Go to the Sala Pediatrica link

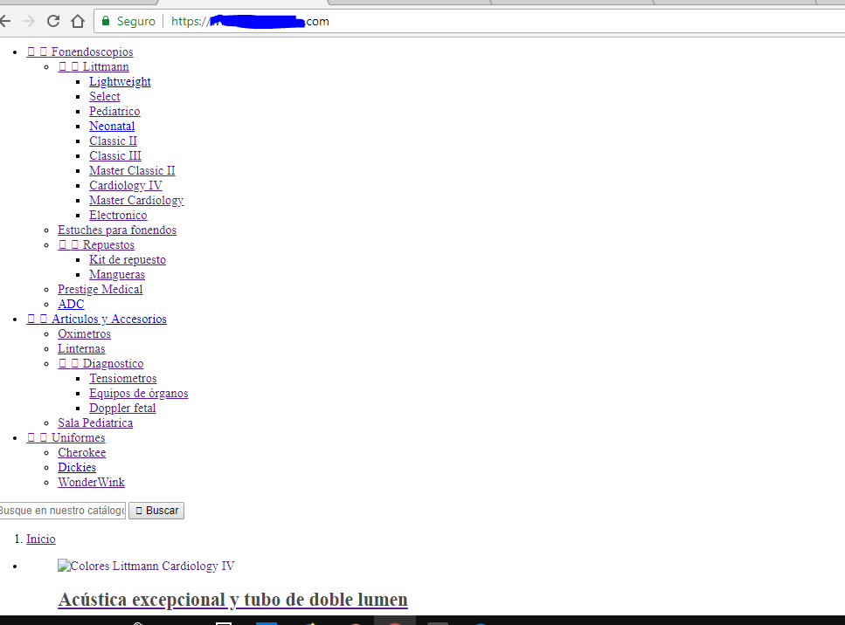coord(95,422)
